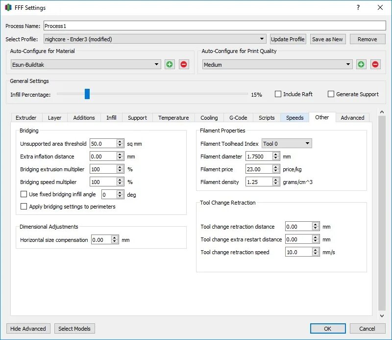Open the G-Code tab
The image size is (392, 340).
click(238, 118)
